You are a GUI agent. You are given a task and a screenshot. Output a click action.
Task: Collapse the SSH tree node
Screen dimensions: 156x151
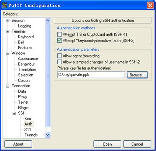coord(14,113)
